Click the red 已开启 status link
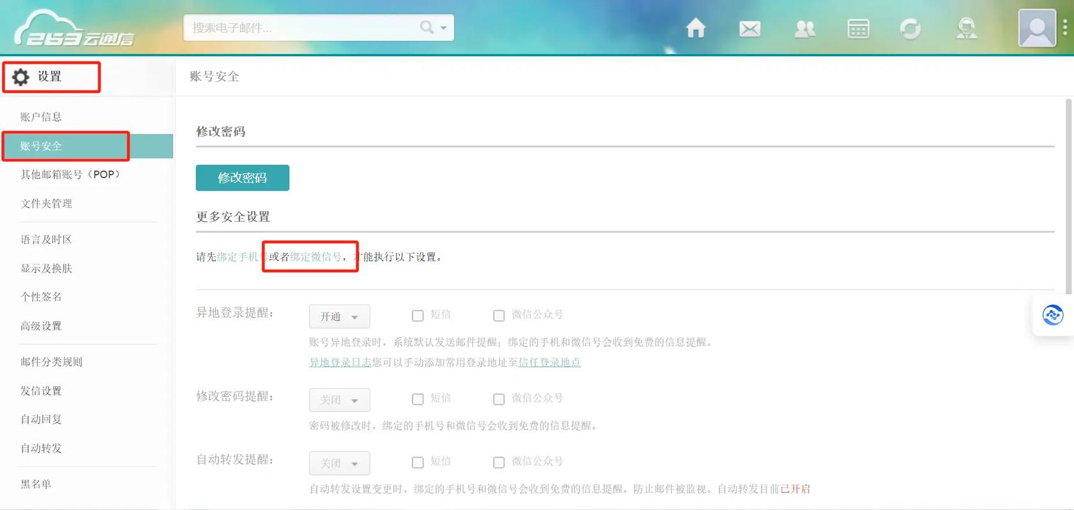 pyautogui.click(x=795, y=489)
